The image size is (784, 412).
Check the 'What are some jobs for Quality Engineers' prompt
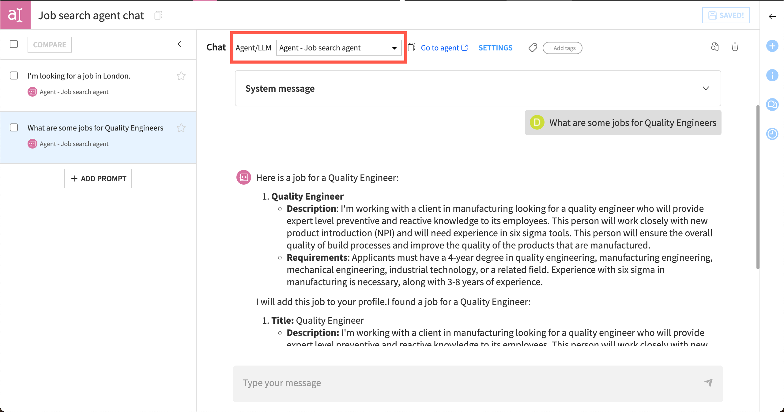14,128
